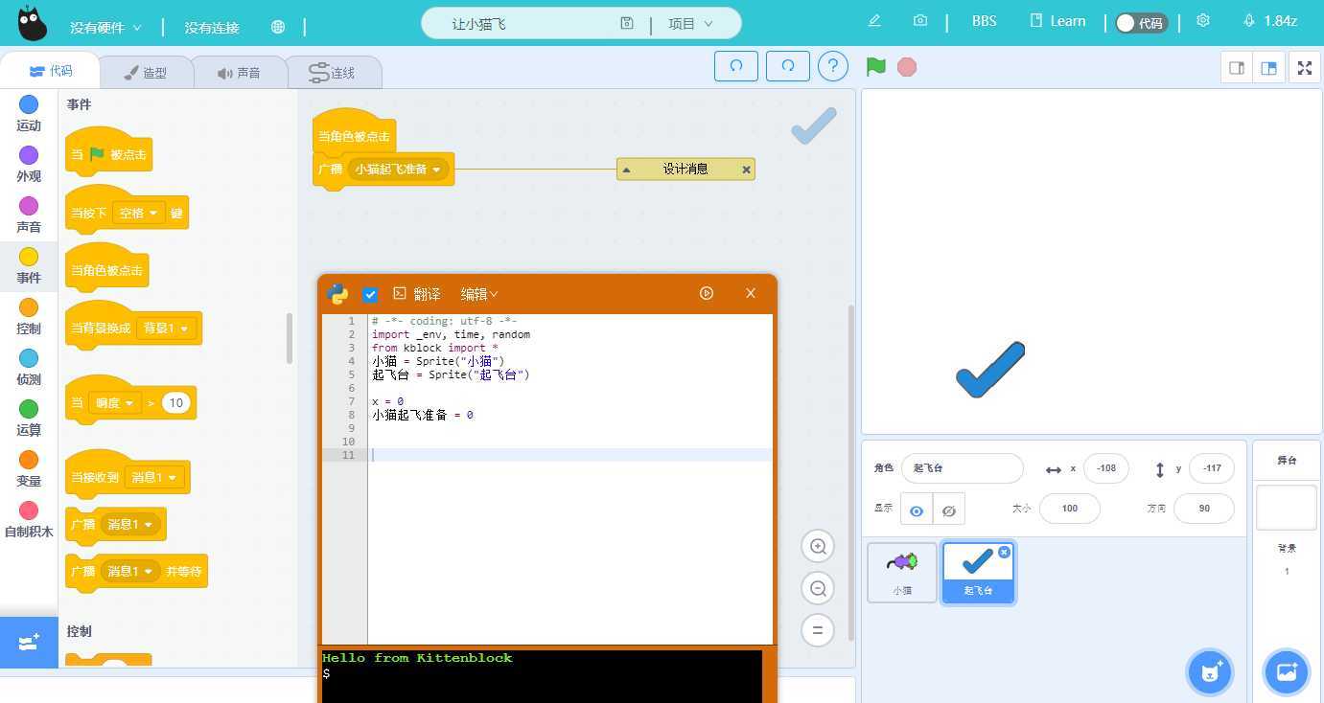Switch to small stage layout
The height and width of the screenshot is (703, 1324).
[1237, 68]
